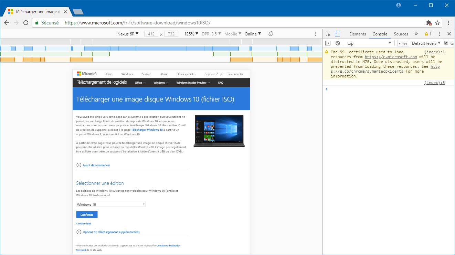The image size is (455, 255).
Task: Open Office in the Microsoft top menu
Action: [x=108, y=74]
